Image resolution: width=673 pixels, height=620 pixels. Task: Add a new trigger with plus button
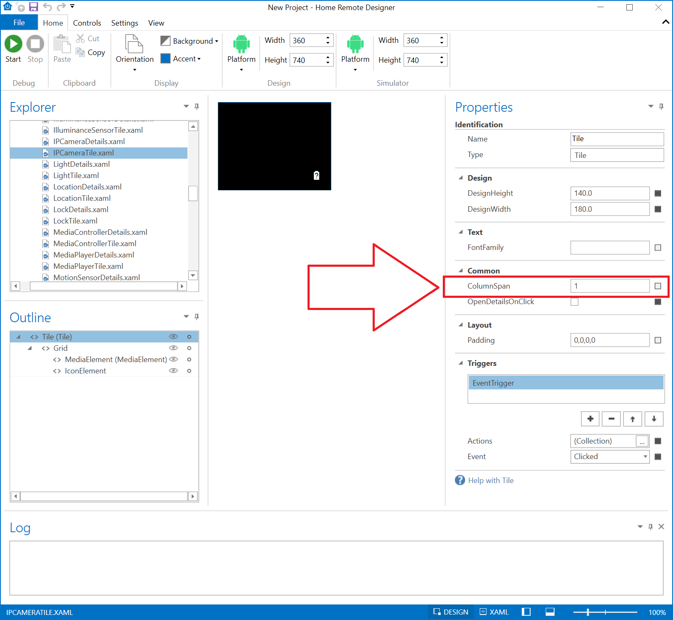(590, 419)
